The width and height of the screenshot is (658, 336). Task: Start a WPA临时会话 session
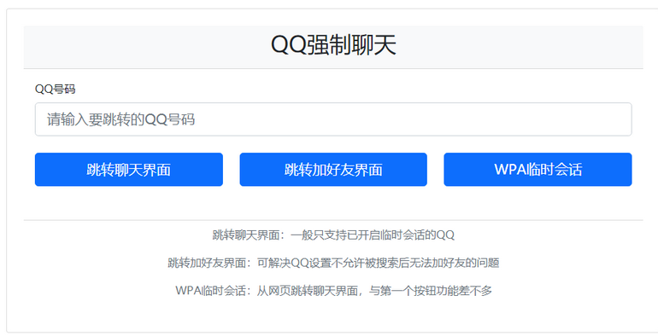538,169
